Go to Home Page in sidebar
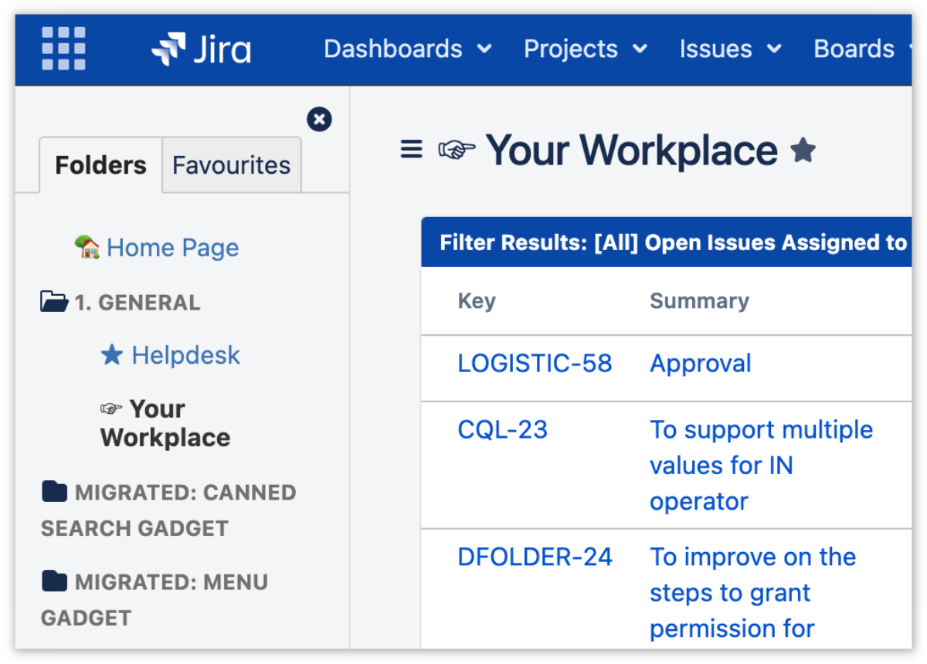This screenshot has width=927, height=664. [172, 248]
